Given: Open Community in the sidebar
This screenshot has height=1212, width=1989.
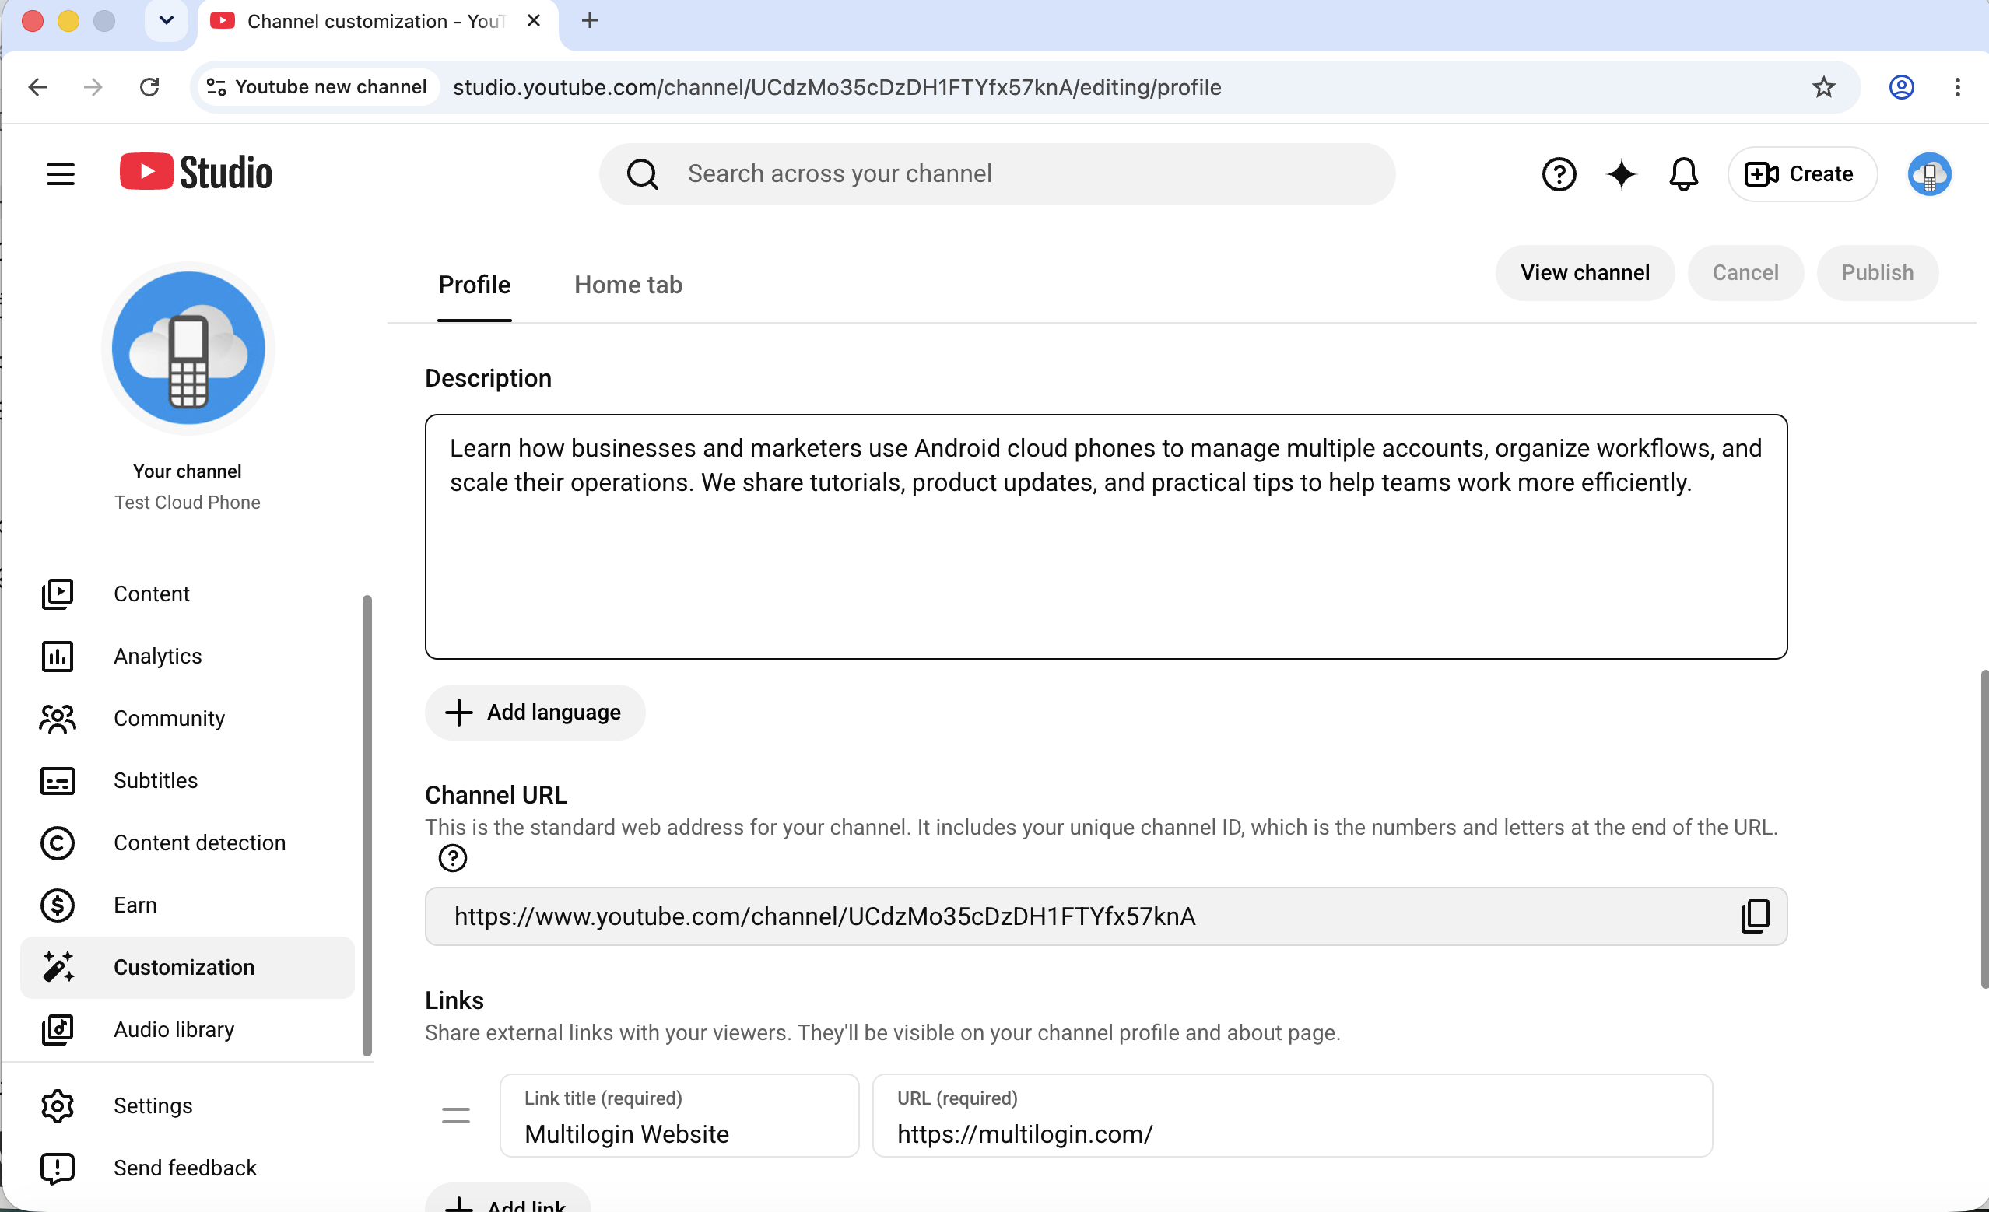Looking at the screenshot, I should (188, 718).
